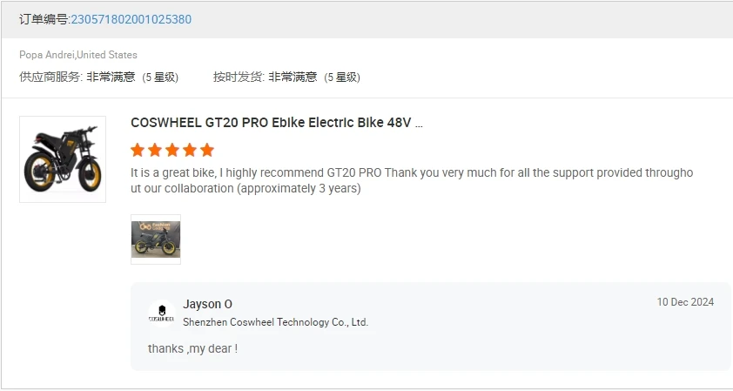Click the 供应商服务 rating text
Screen dimensions: 733x391
click(50, 77)
